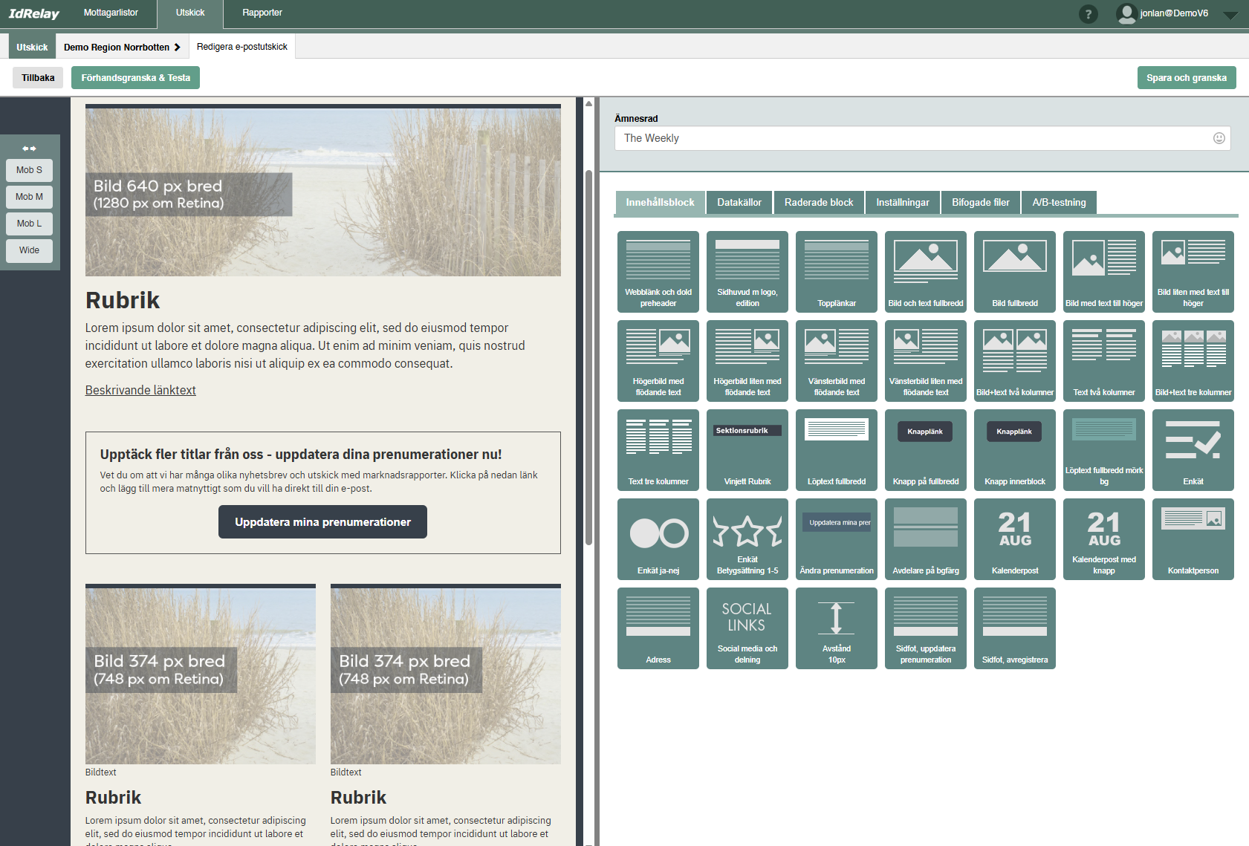Select the Wide preview mode
This screenshot has width=1249, height=846.
29,250
